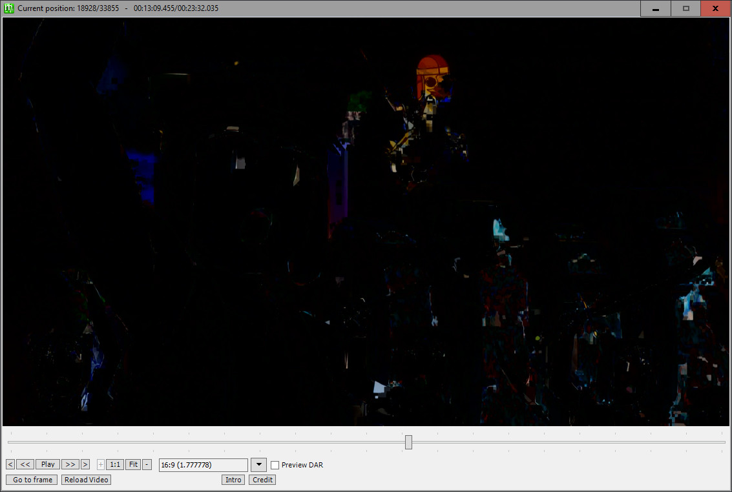Screen dimensions: 732x492
Task: Click the grayed plus zoom-in button
Action: 100,464
